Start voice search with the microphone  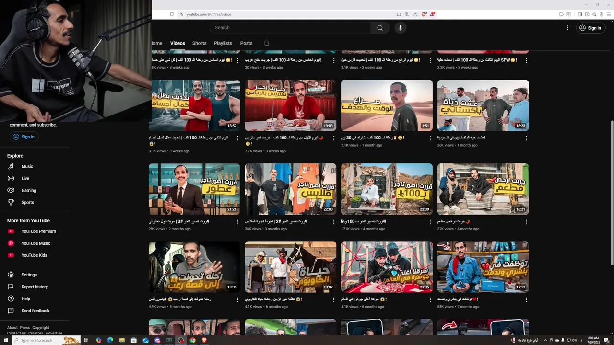coord(401,28)
